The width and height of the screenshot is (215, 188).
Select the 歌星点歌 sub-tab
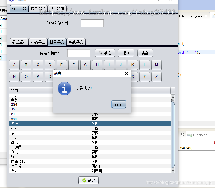[19, 42]
